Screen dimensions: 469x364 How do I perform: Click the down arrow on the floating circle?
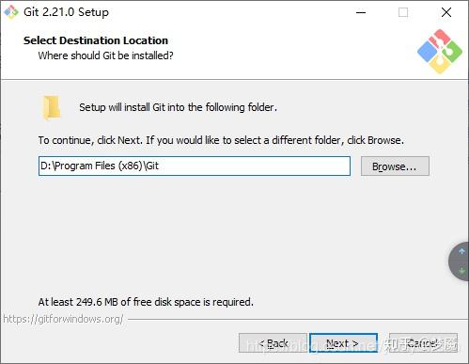point(461,270)
